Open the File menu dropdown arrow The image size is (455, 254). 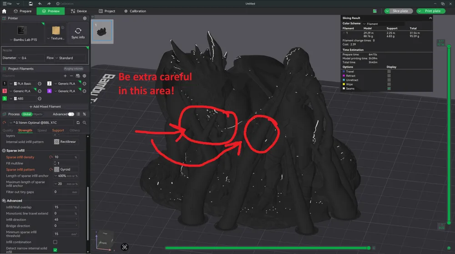coord(18,4)
